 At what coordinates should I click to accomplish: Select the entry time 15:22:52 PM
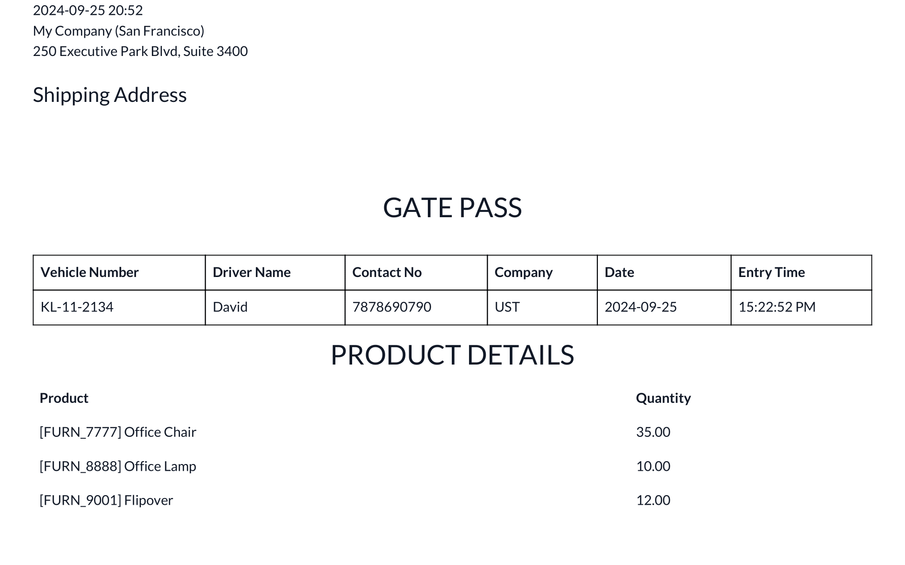777,307
